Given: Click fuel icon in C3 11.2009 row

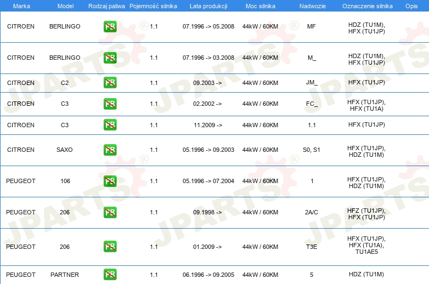Looking at the screenshot, I should (110, 124).
